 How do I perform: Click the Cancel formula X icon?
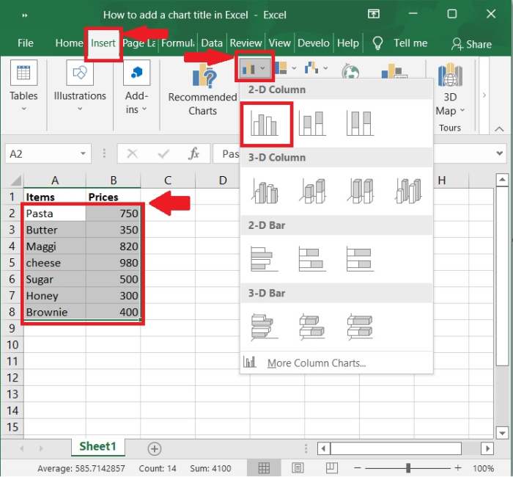[132, 153]
